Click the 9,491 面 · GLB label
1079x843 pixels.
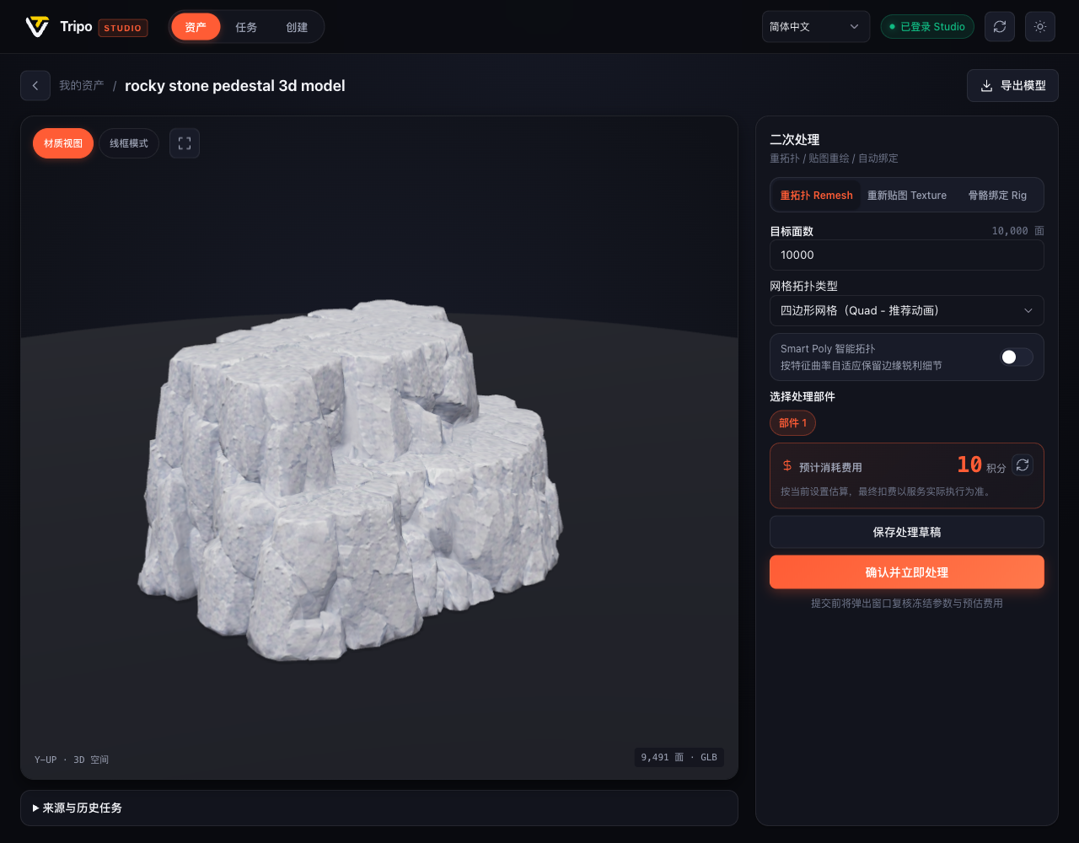coord(679,757)
